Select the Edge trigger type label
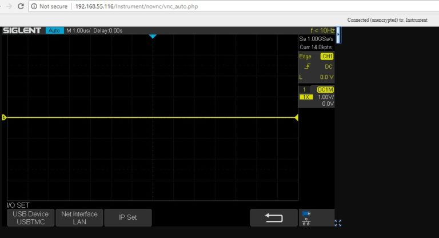439x238 pixels. click(x=305, y=57)
